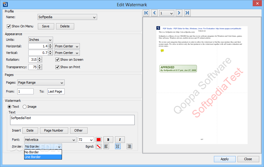Click Transparency value field 75
264x167 pixels.
[x=33, y=67]
